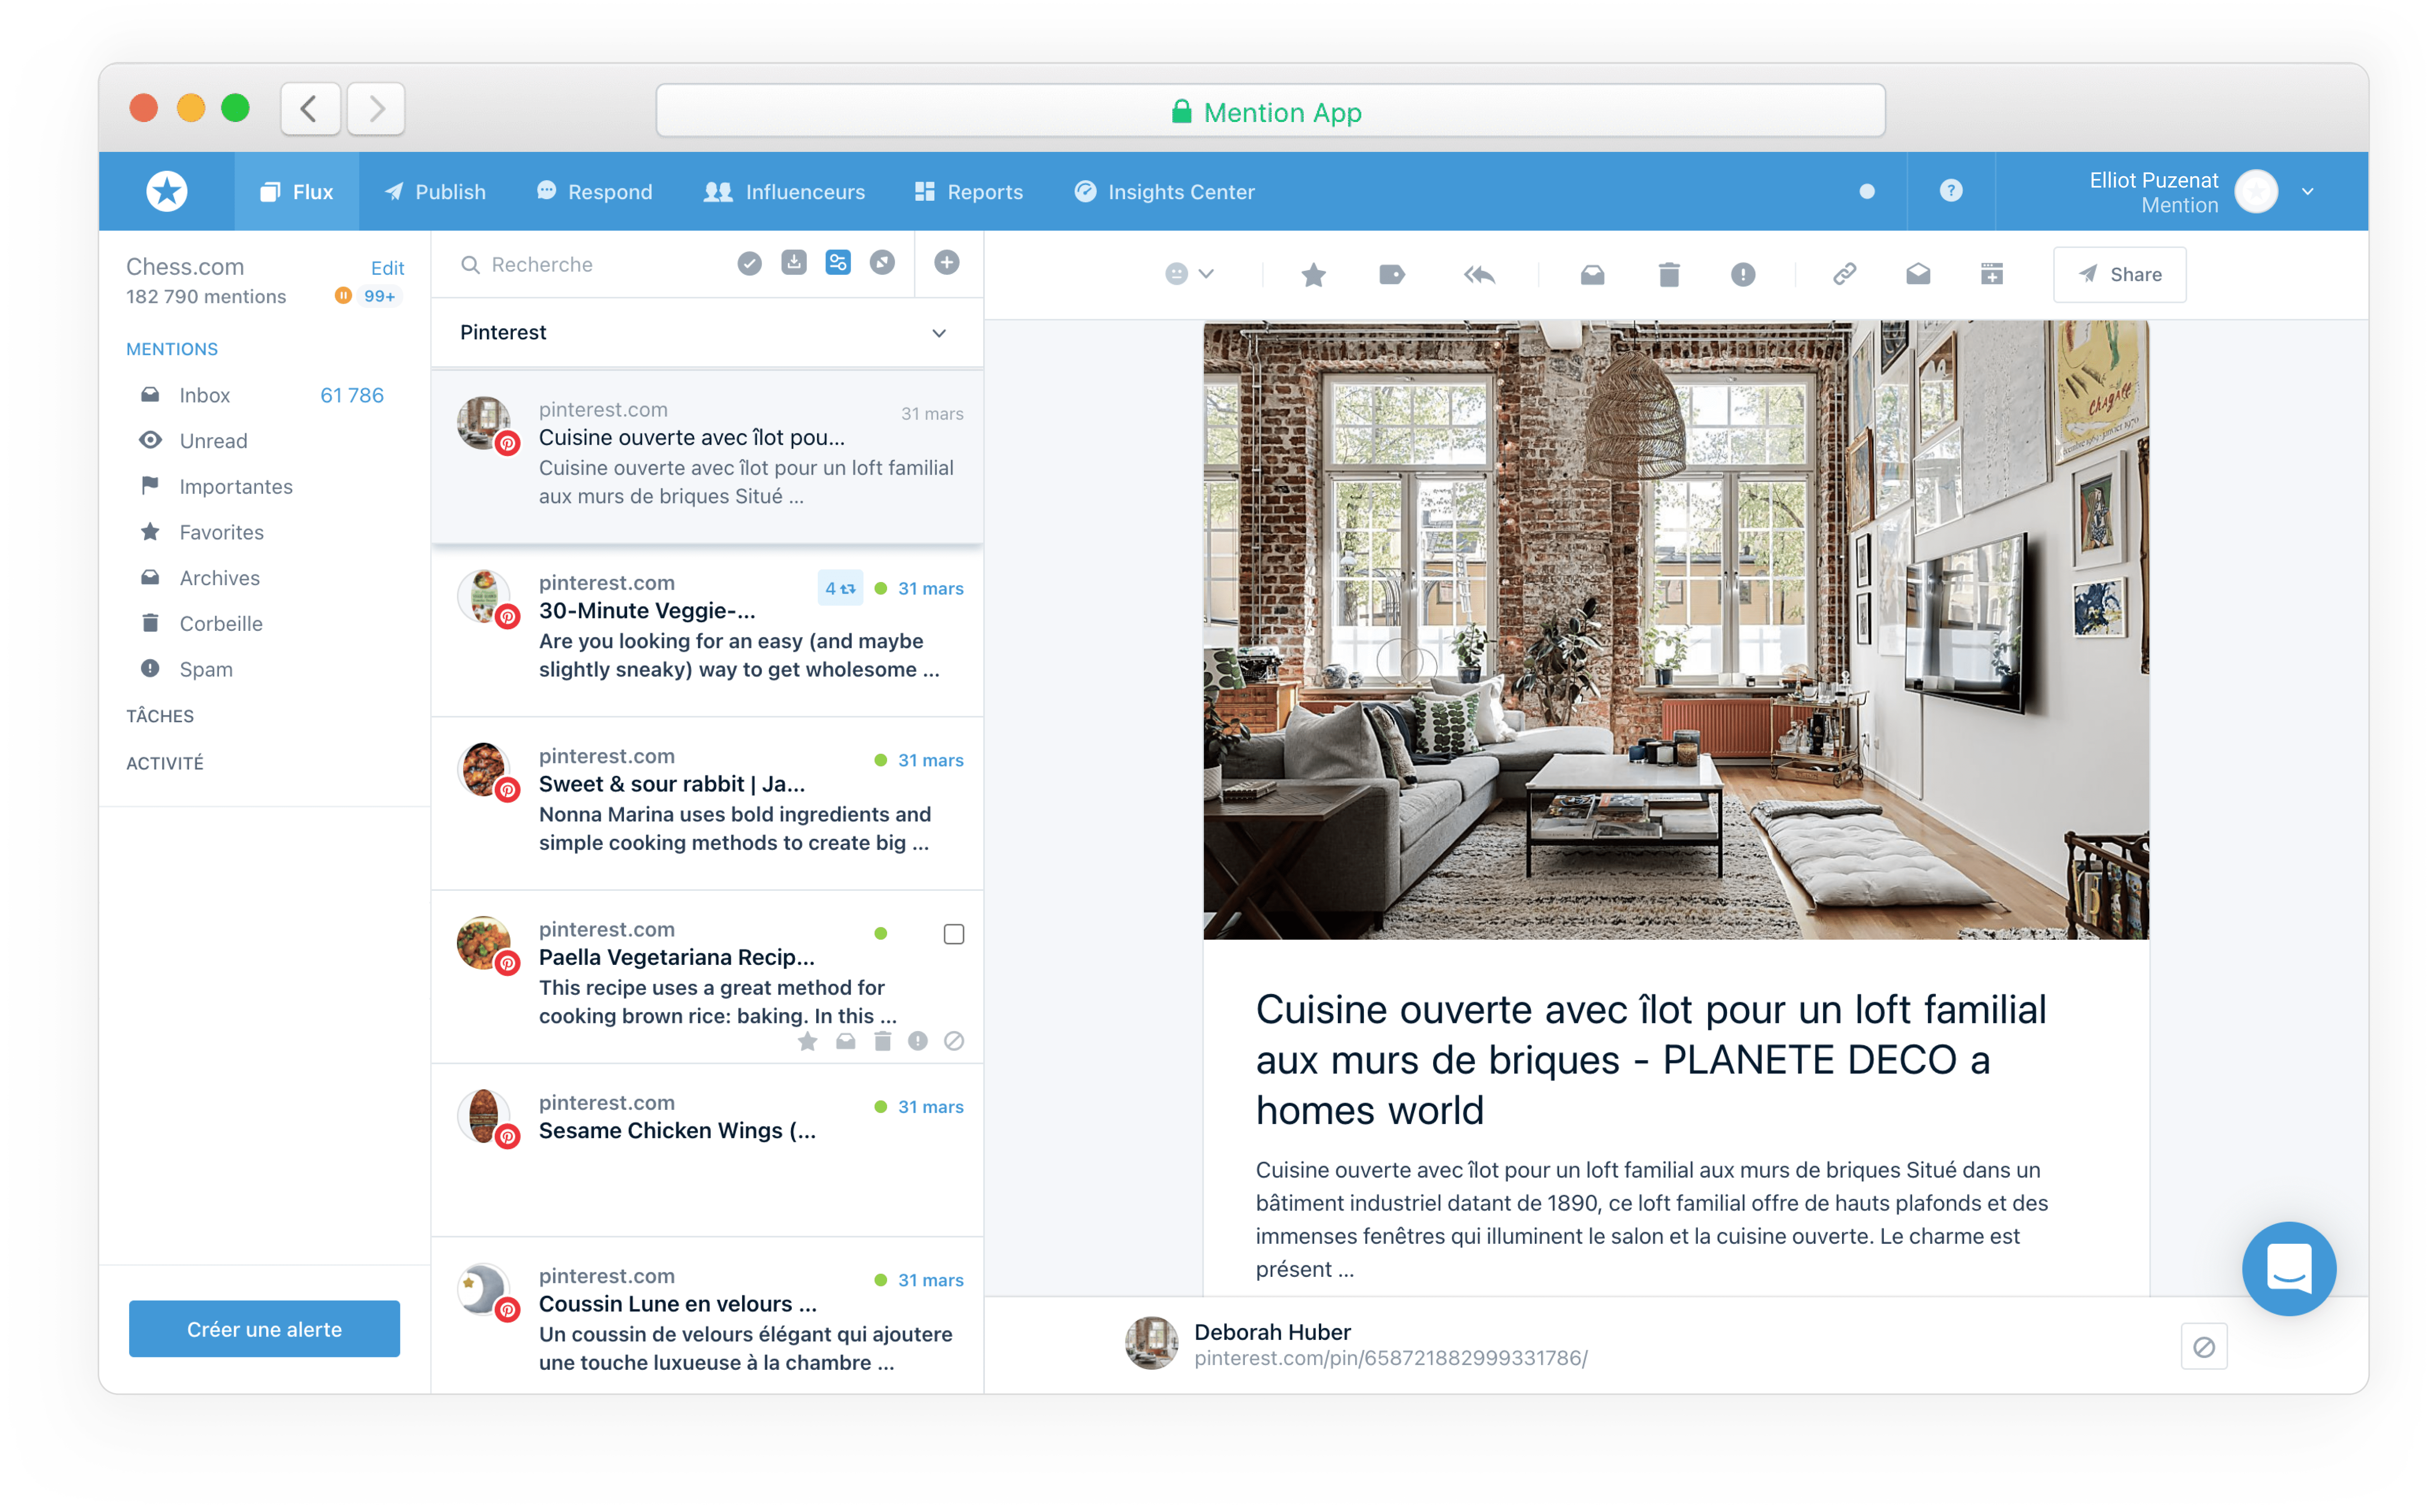This screenshot has height=1512, width=2430.
Task: Click the 4 retweets badge
Action: pyautogui.click(x=840, y=588)
